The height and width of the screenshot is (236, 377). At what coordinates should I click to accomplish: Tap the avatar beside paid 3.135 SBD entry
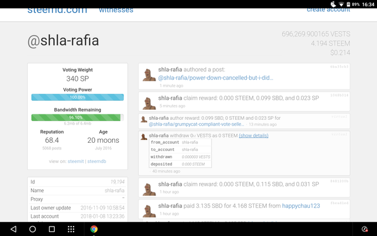(x=149, y=211)
